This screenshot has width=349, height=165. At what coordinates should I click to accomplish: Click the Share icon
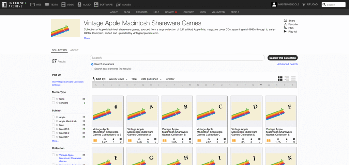285,21
